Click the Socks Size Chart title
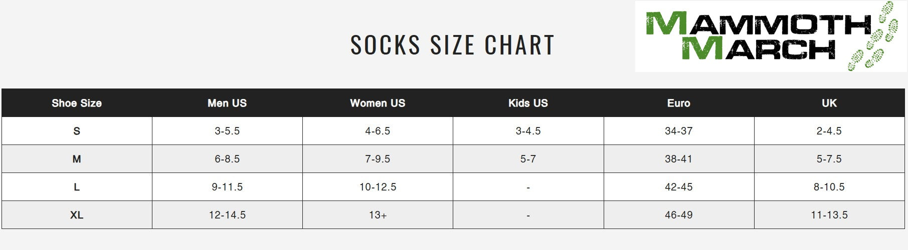 [452, 44]
